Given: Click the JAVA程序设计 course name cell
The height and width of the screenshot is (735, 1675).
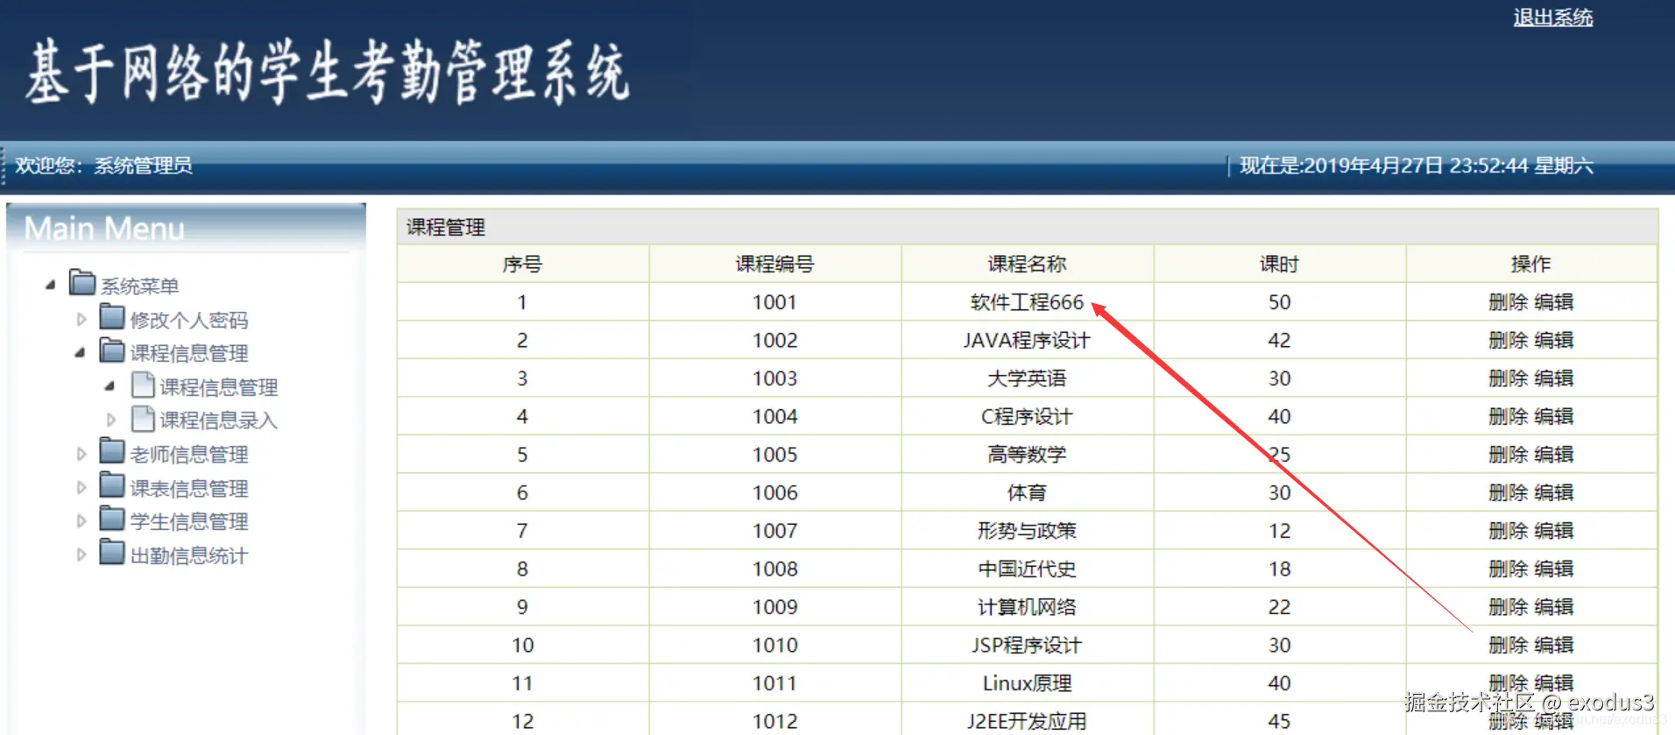Looking at the screenshot, I should (1027, 340).
